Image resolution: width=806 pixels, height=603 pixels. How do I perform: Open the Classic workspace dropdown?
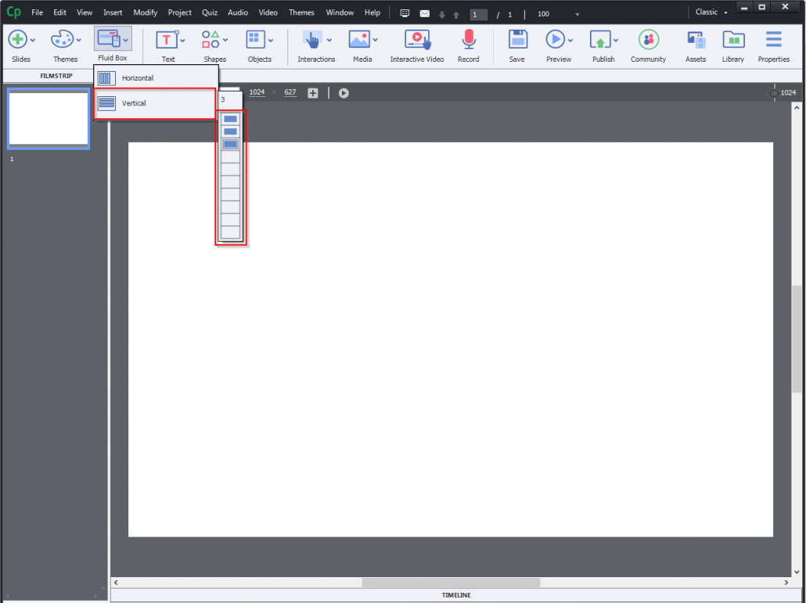point(709,12)
